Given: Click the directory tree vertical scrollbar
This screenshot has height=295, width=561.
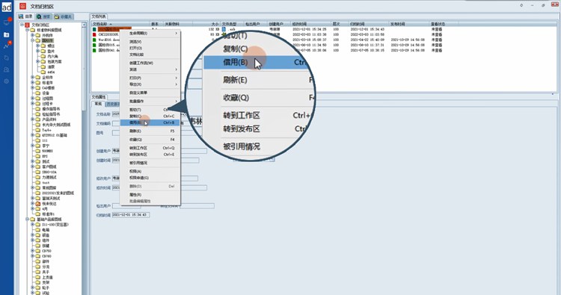Looking at the screenshot, I should pos(84,157).
